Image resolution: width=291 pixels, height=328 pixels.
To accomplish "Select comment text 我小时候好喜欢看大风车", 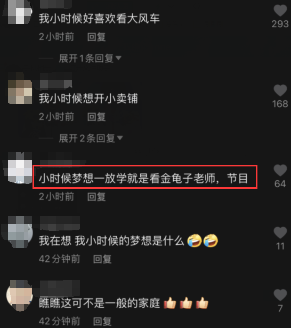I will click(99, 19).
